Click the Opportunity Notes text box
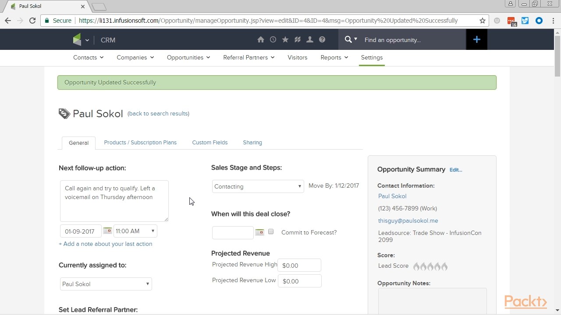This screenshot has width=561, height=315. [x=432, y=301]
